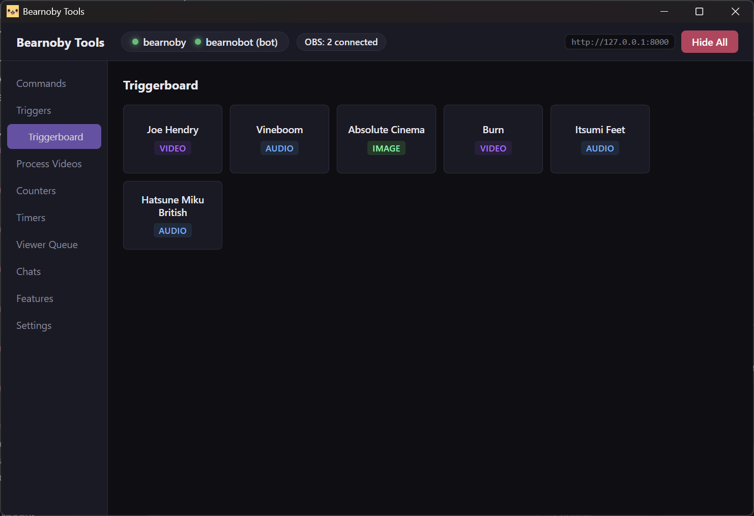Click the Hide All button
The image size is (754, 516).
(709, 42)
